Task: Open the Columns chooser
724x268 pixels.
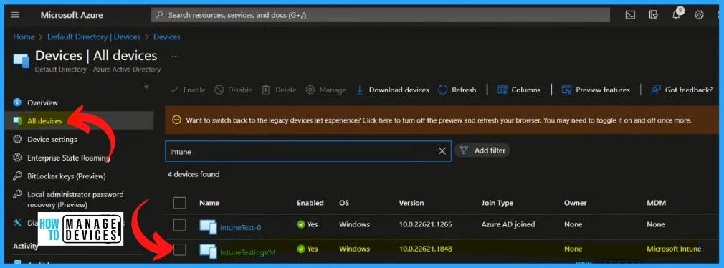Action: (x=519, y=90)
